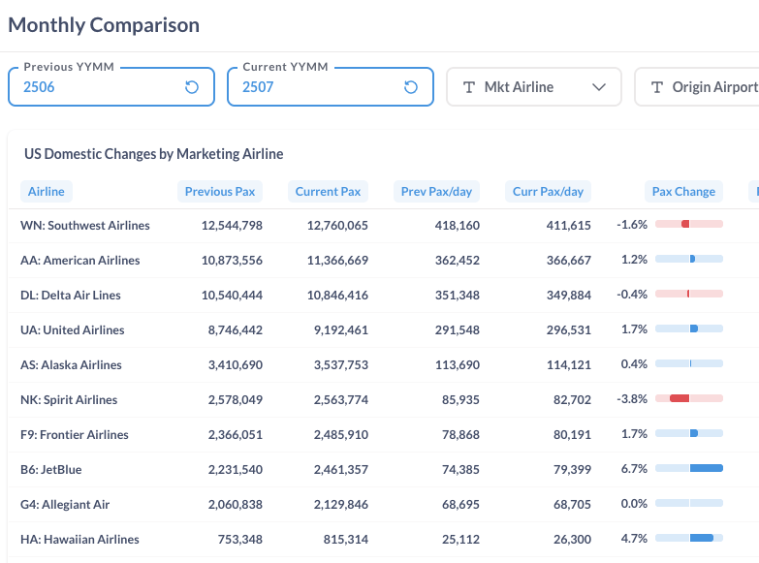Select the HA: Hawaiian Airlines row label
Image resolution: width=759 pixels, height=563 pixels.
click(x=79, y=539)
